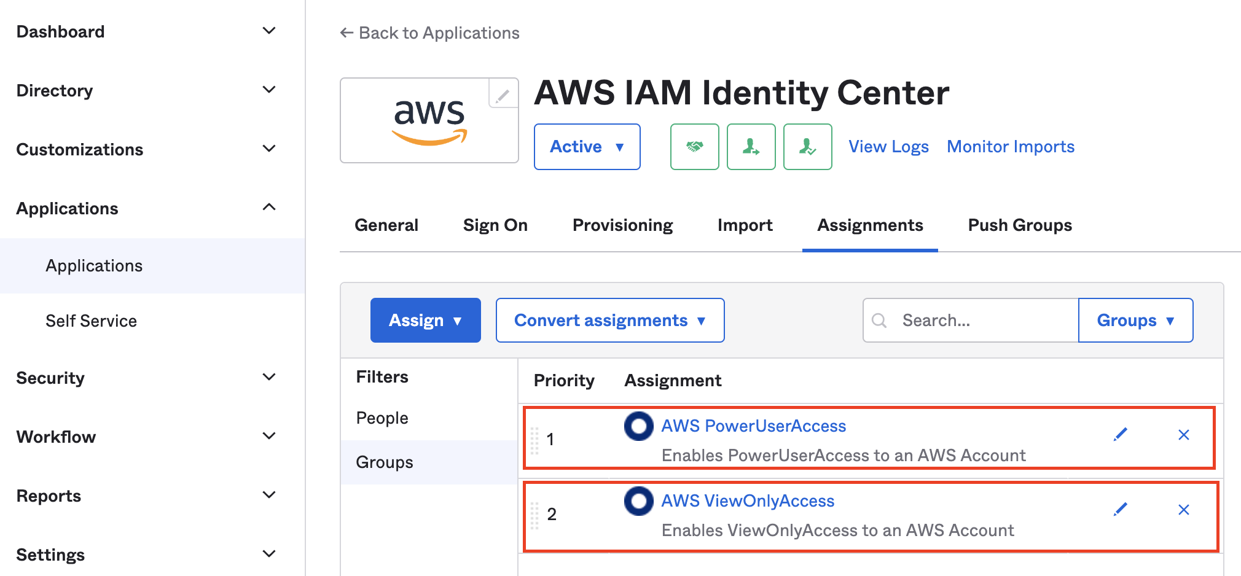Open View Logs link

coord(888,147)
